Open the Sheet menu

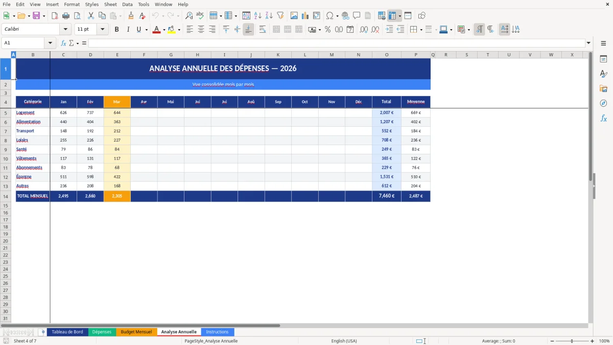click(x=110, y=4)
